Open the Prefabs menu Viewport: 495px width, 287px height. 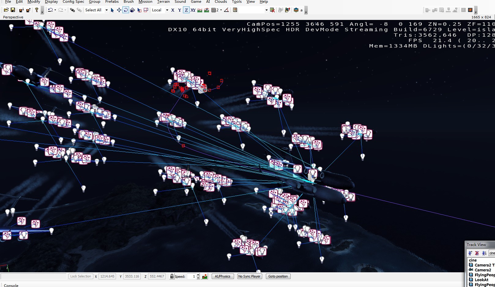coord(112,2)
